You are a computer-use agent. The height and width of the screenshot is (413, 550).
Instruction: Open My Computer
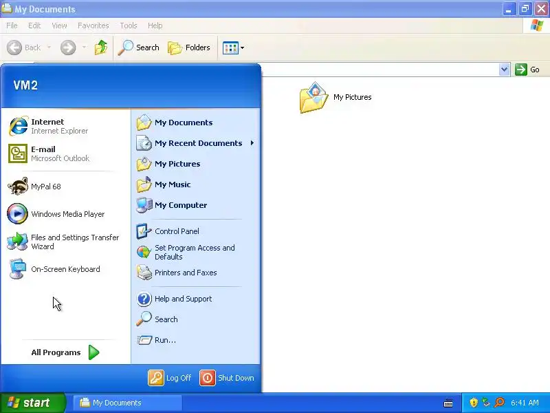tap(196, 205)
